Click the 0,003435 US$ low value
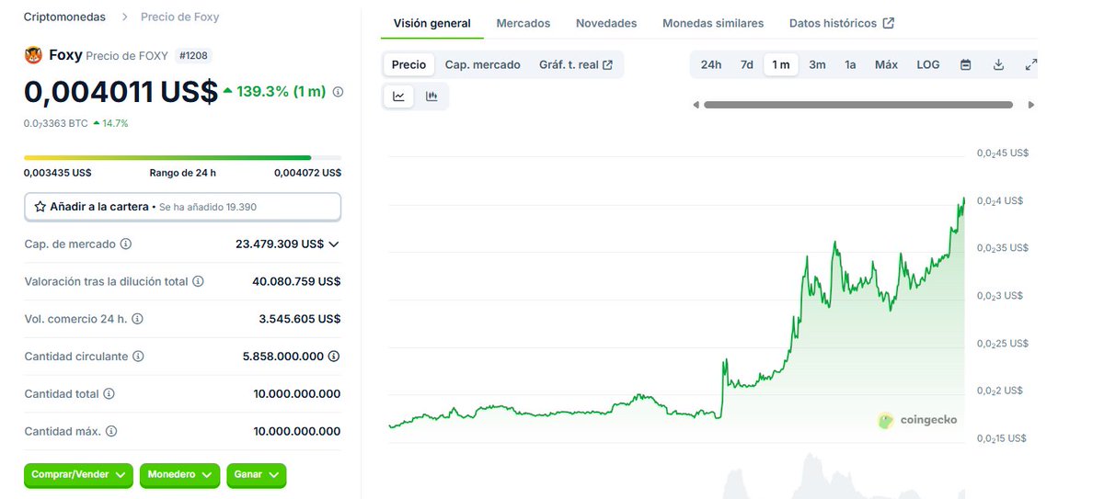This screenshot has height=499, width=1104. pos(57,173)
